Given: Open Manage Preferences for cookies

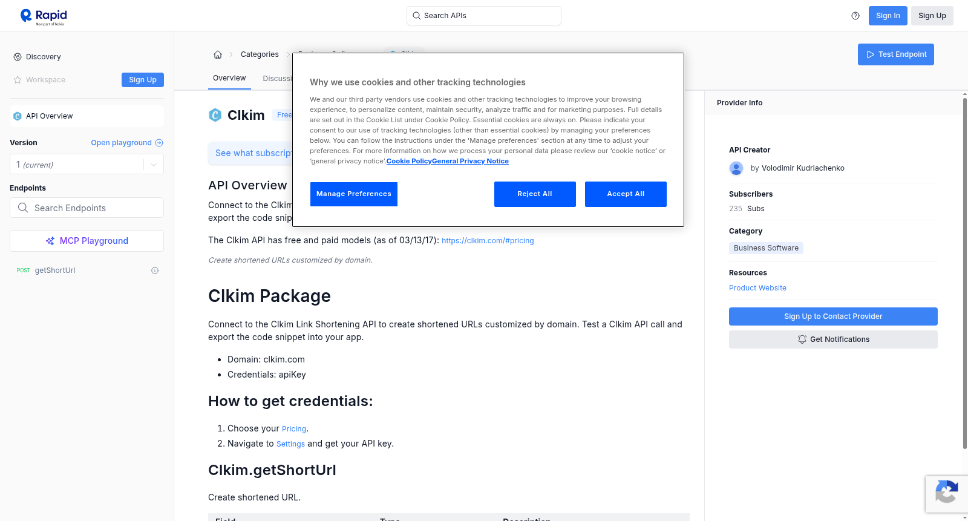Looking at the screenshot, I should 354,194.
